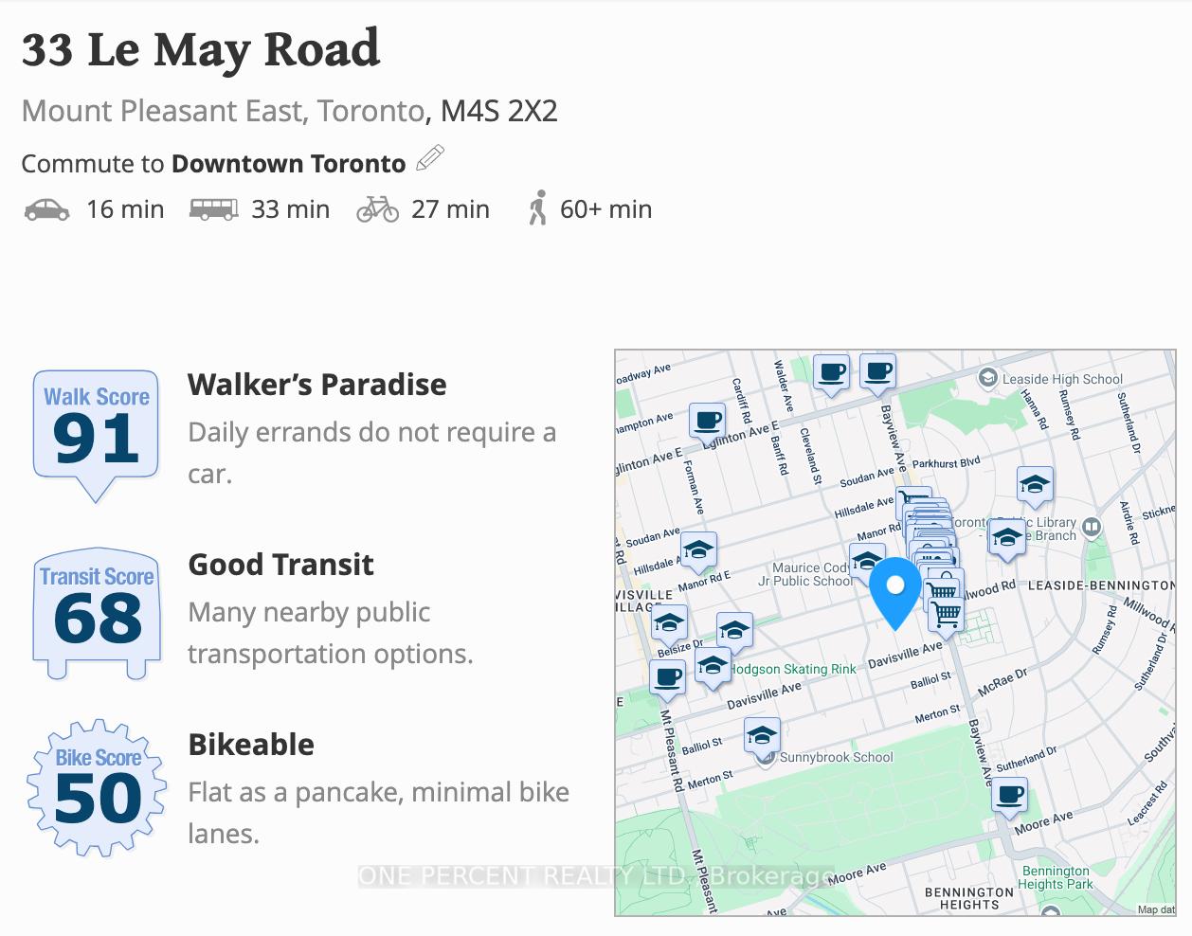Click the Downtown Toronto commute destination
The height and width of the screenshot is (936, 1192).
288,164
